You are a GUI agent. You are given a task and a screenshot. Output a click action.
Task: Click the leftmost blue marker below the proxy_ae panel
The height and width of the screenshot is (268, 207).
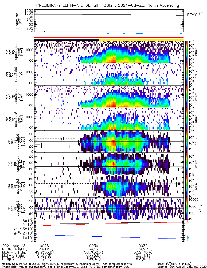108,33
